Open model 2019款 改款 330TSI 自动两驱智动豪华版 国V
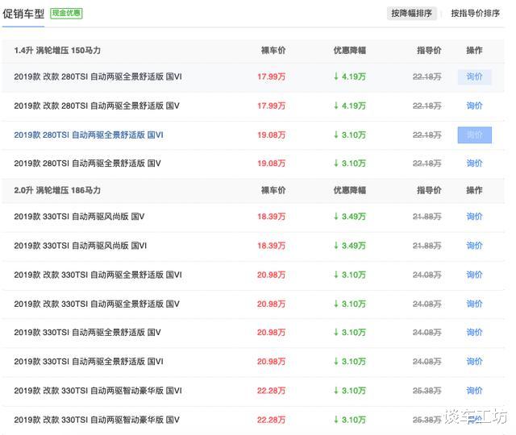The width and height of the screenshot is (516, 435). point(97,420)
